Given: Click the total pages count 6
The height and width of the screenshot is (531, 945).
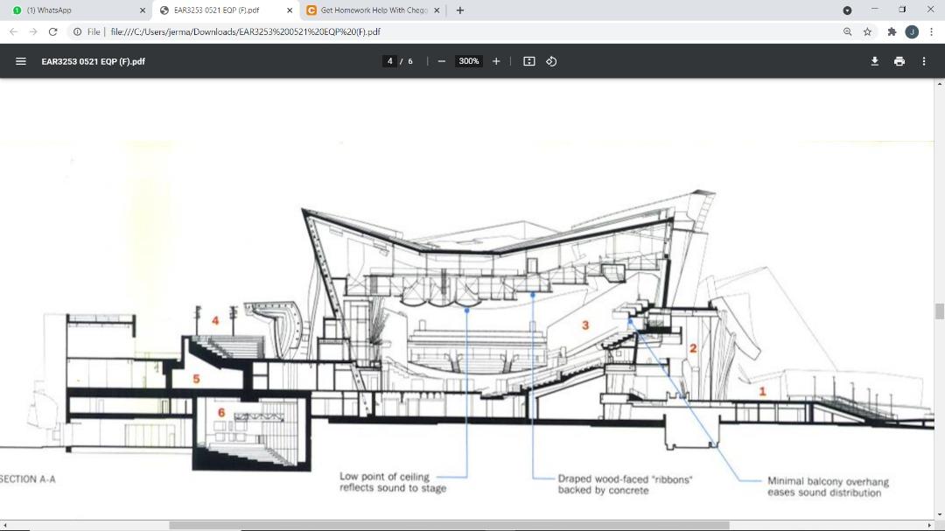Looking at the screenshot, I should (x=410, y=61).
